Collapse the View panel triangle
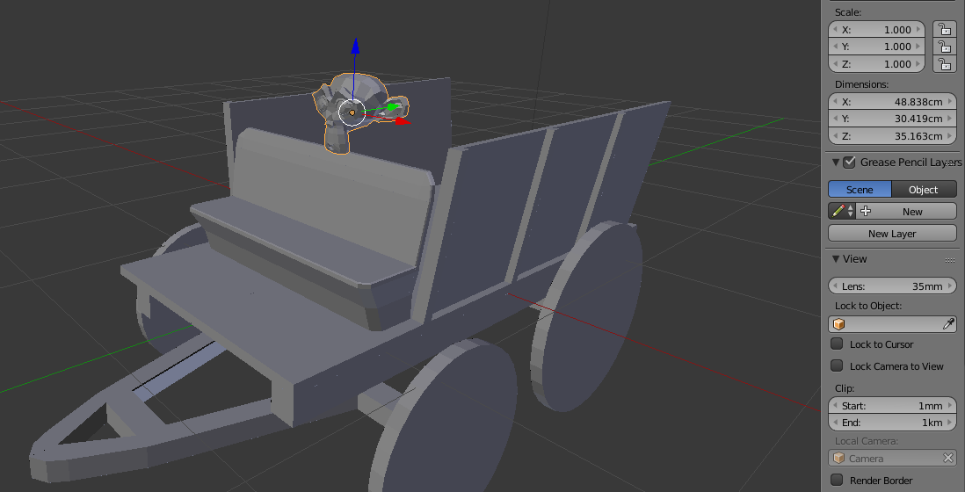Image resolution: width=965 pixels, height=492 pixels. pos(836,259)
